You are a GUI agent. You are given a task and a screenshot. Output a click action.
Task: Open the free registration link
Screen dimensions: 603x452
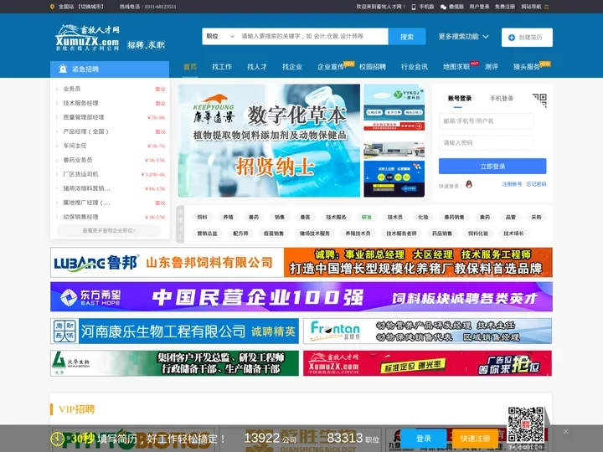(x=504, y=7)
